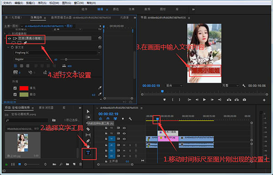Step back one frame in Program monitor
This screenshot has height=175, width=273.
click(x=197, y=100)
